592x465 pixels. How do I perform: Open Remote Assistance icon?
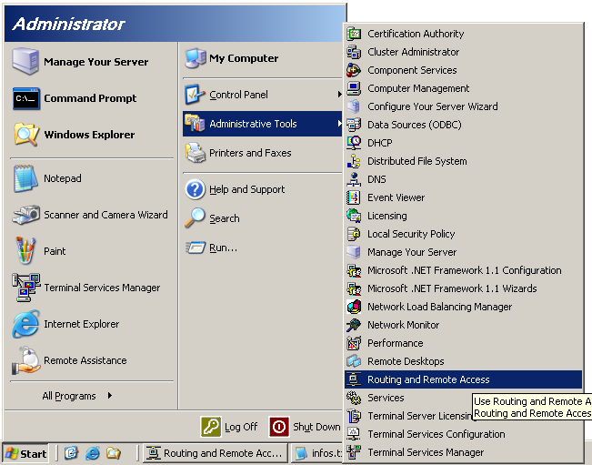click(26, 360)
